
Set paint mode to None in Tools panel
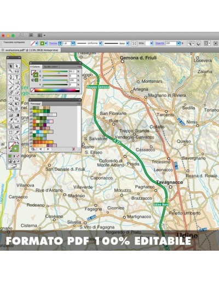coord(18,156)
